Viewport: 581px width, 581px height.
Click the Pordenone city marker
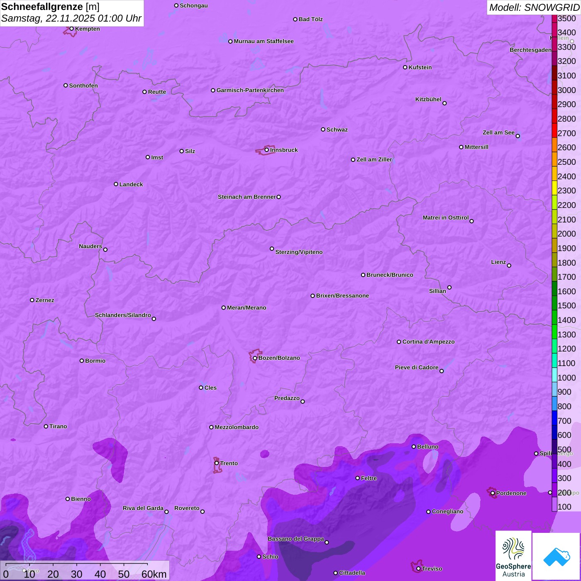pos(493,493)
